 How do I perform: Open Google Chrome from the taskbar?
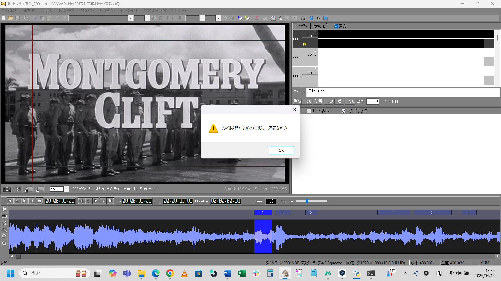170,273
